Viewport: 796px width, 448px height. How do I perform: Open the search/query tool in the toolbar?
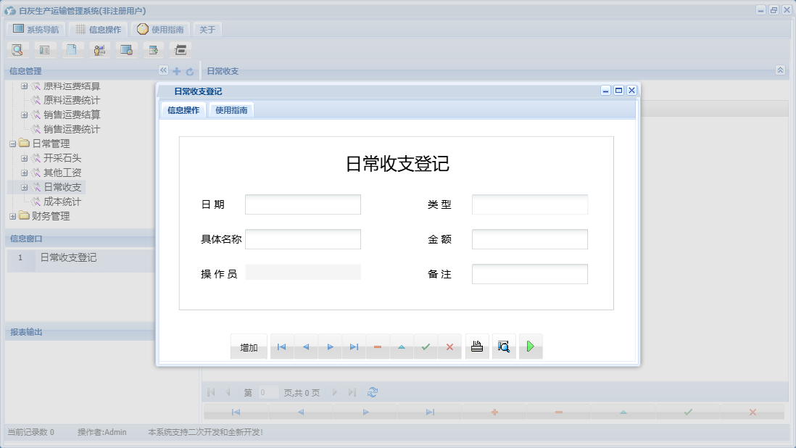[x=16, y=49]
